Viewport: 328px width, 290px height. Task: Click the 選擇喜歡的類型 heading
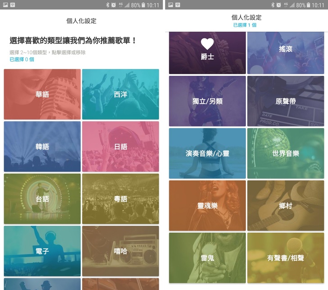pyautogui.click(x=73, y=41)
